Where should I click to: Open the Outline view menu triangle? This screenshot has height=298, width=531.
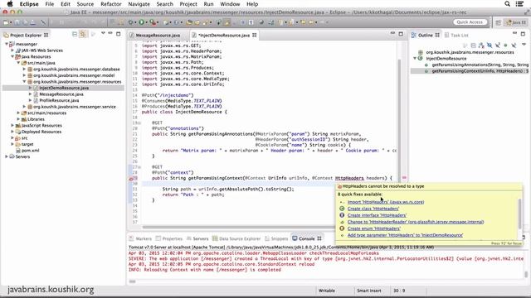tap(524, 45)
